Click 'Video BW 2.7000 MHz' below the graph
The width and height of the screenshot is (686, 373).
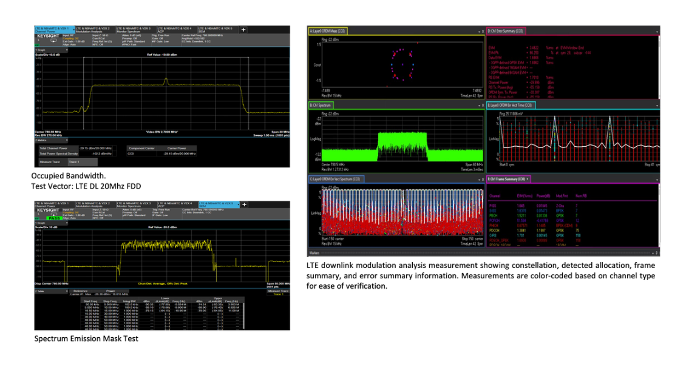pyautogui.click(x=162, y=132)
